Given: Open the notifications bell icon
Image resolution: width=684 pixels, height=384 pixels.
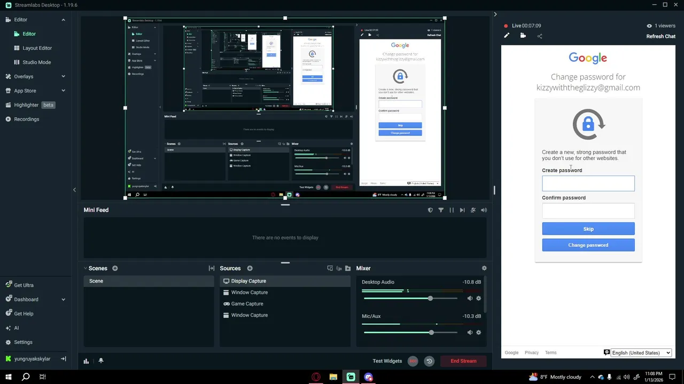Looking at the screenshot, I should click(x=100, y=361).
